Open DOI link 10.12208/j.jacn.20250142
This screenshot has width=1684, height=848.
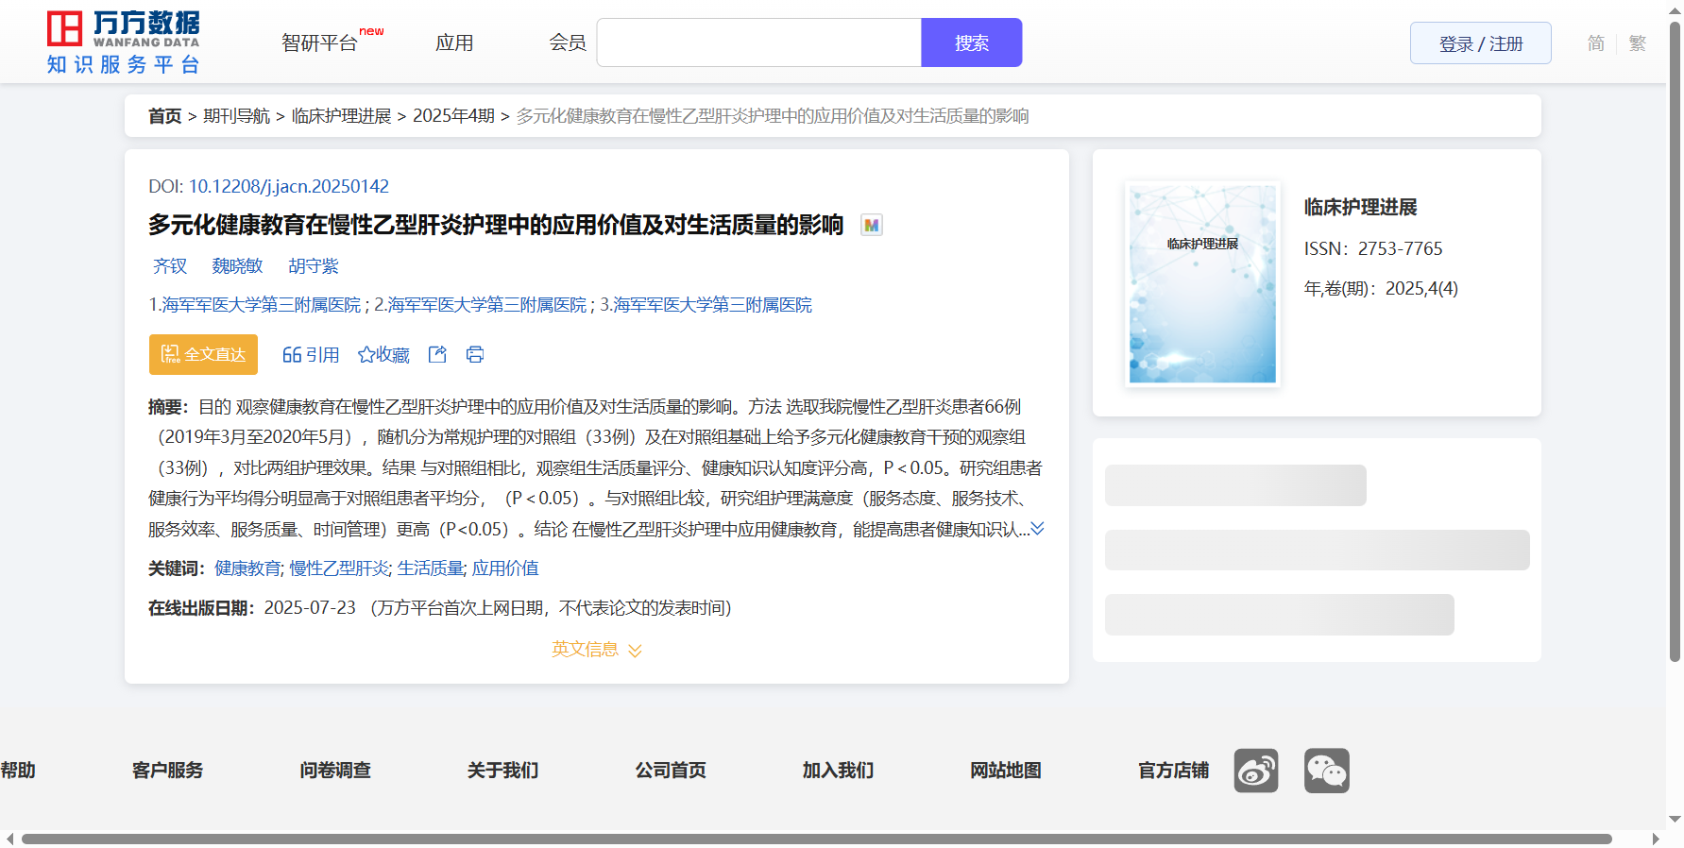click(289, 186)
